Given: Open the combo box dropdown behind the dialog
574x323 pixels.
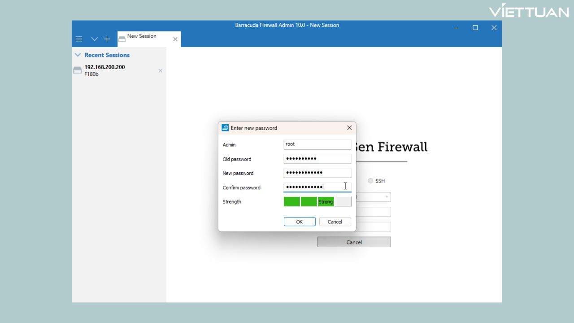Looking at the screenshot, I should pyautogui.click(x=387, y=196).
